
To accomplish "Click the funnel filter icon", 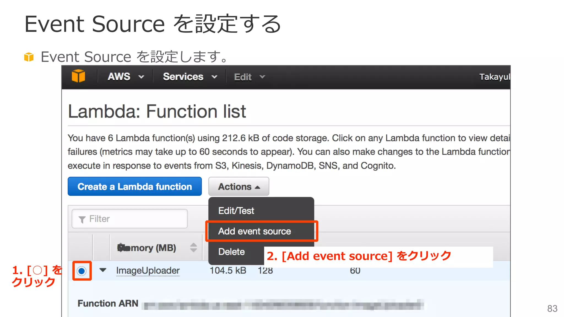I will (x=82, y=219).
